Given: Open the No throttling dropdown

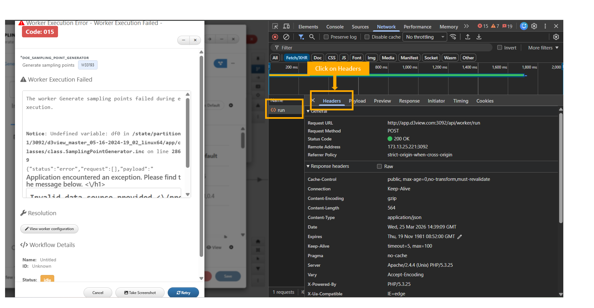Looking at the screenshot, I should click(425, 37).
